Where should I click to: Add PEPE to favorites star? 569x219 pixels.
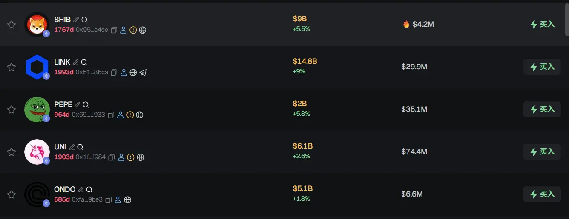(x=11, y=109)
